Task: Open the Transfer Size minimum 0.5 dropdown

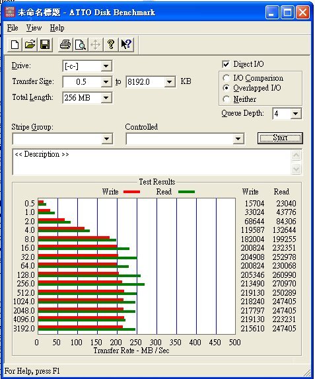Action: click(x=106, y=82)
